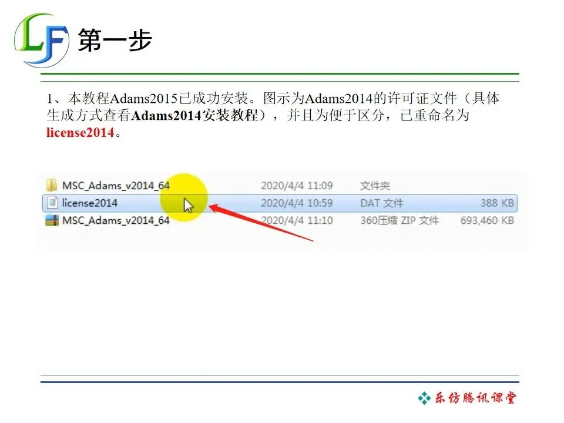
Task: Click the 388 KB size value
Action: coord(497,203)
